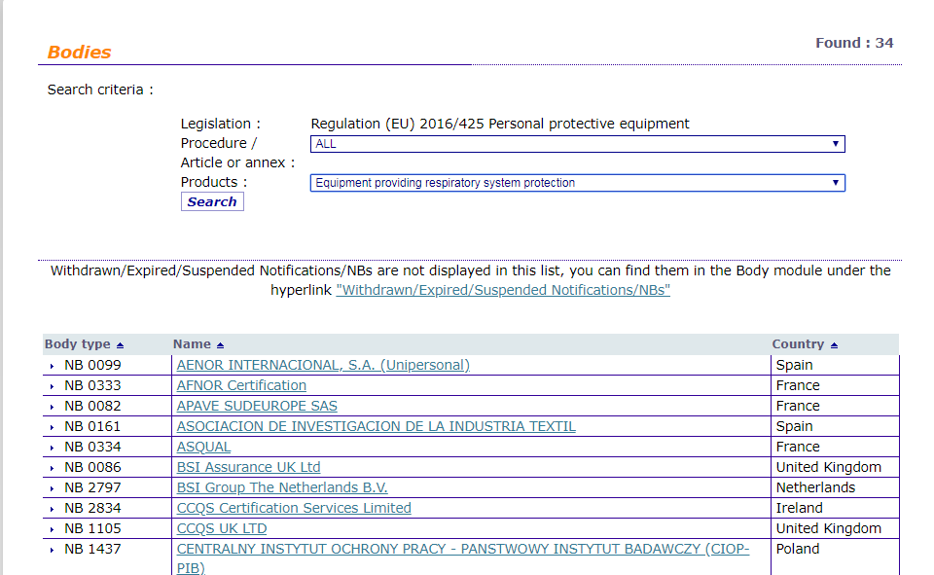Open the Products dropdown

(x=577, y=183)
